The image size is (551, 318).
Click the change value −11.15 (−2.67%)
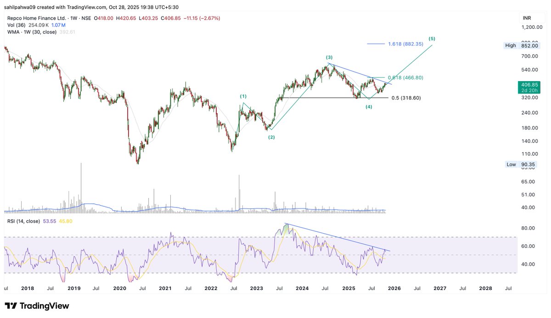pos(202,18)
